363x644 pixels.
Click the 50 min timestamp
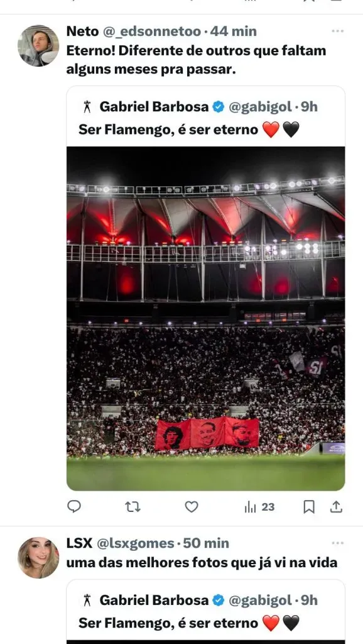click(x=206, y=543)
